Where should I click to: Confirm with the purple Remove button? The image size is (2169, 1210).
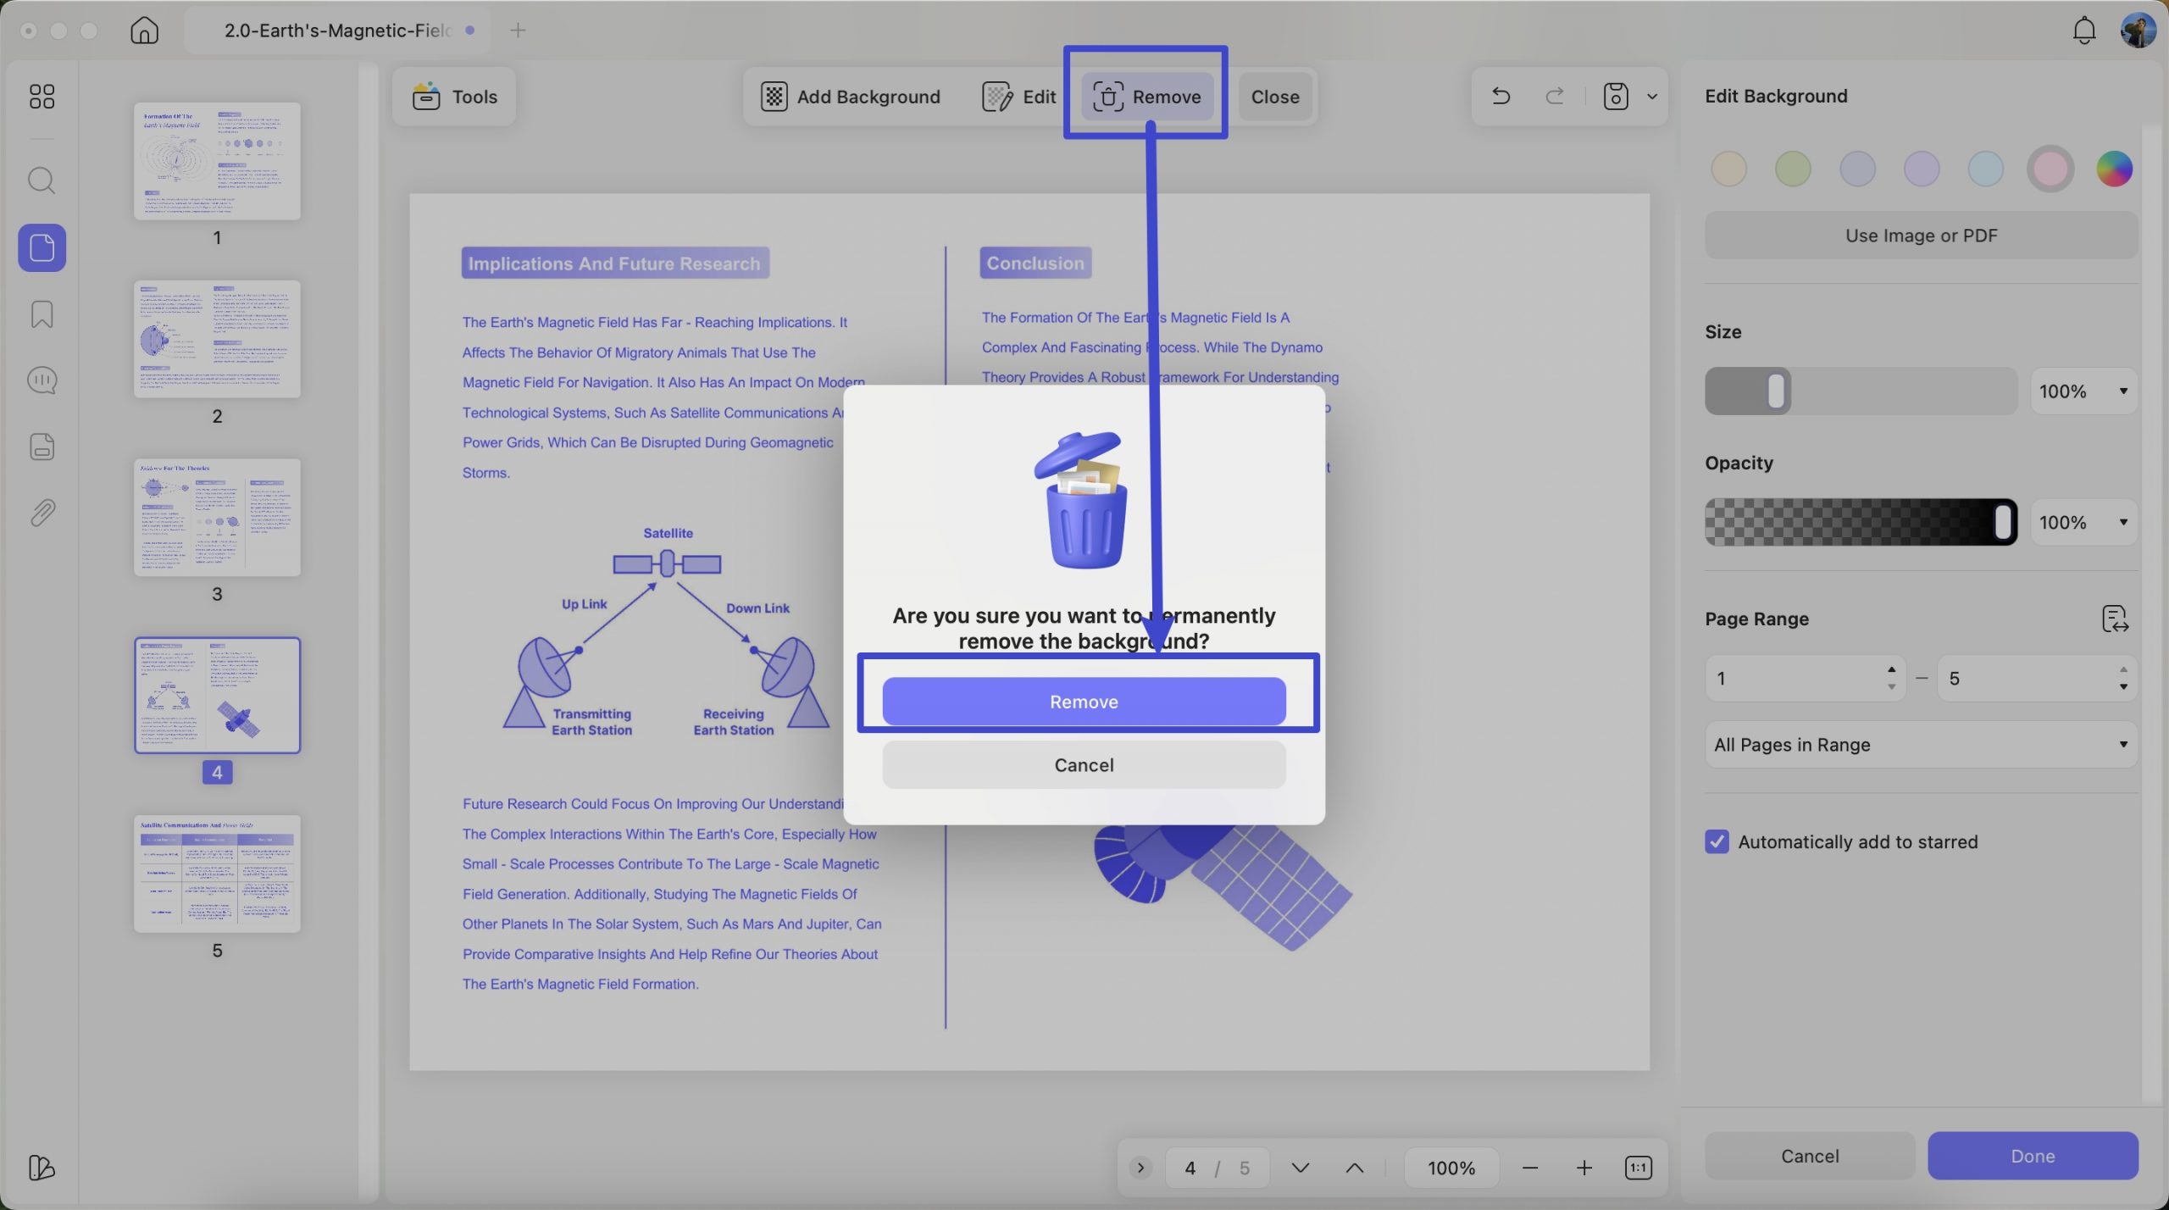click(1084, 702)
